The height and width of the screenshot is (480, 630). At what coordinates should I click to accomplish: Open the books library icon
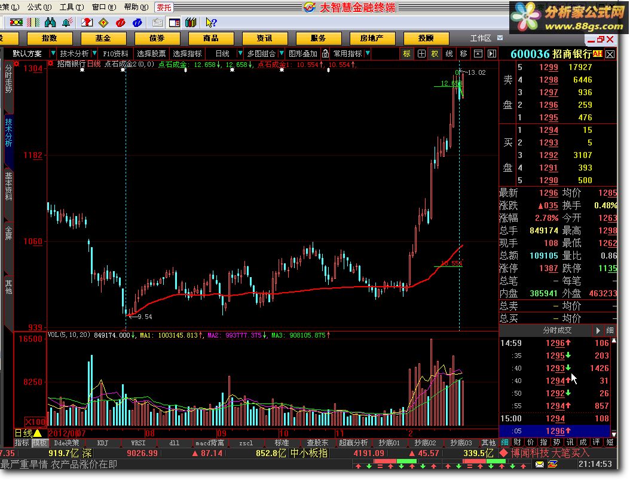coord(191,23)
